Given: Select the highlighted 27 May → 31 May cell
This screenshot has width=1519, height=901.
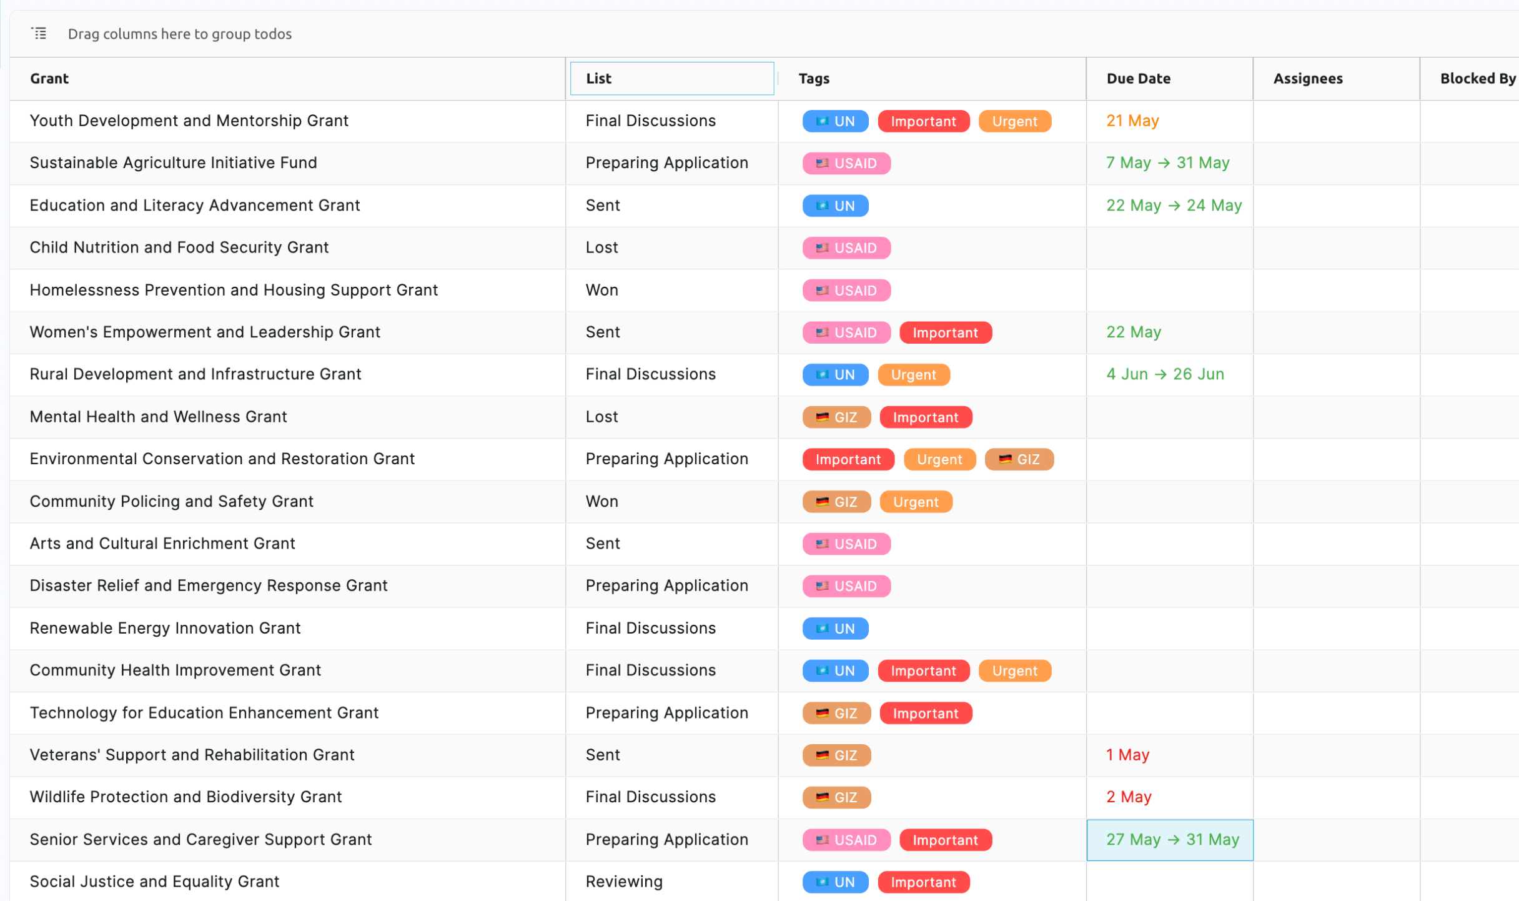Looking at the screenshot, I should tap(1170, 840).
